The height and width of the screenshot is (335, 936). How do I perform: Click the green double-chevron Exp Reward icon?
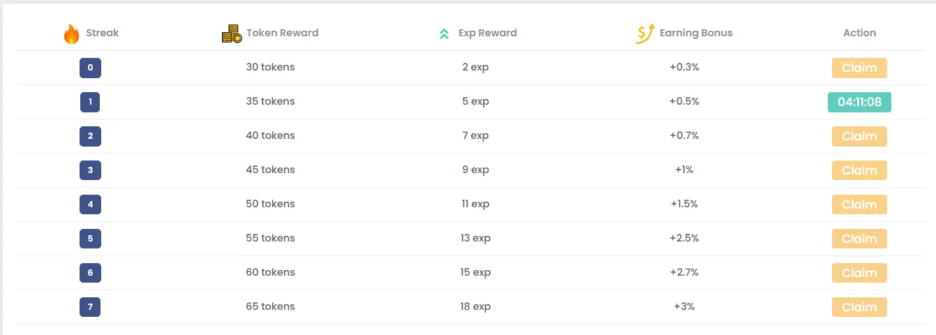coord(444,33)
